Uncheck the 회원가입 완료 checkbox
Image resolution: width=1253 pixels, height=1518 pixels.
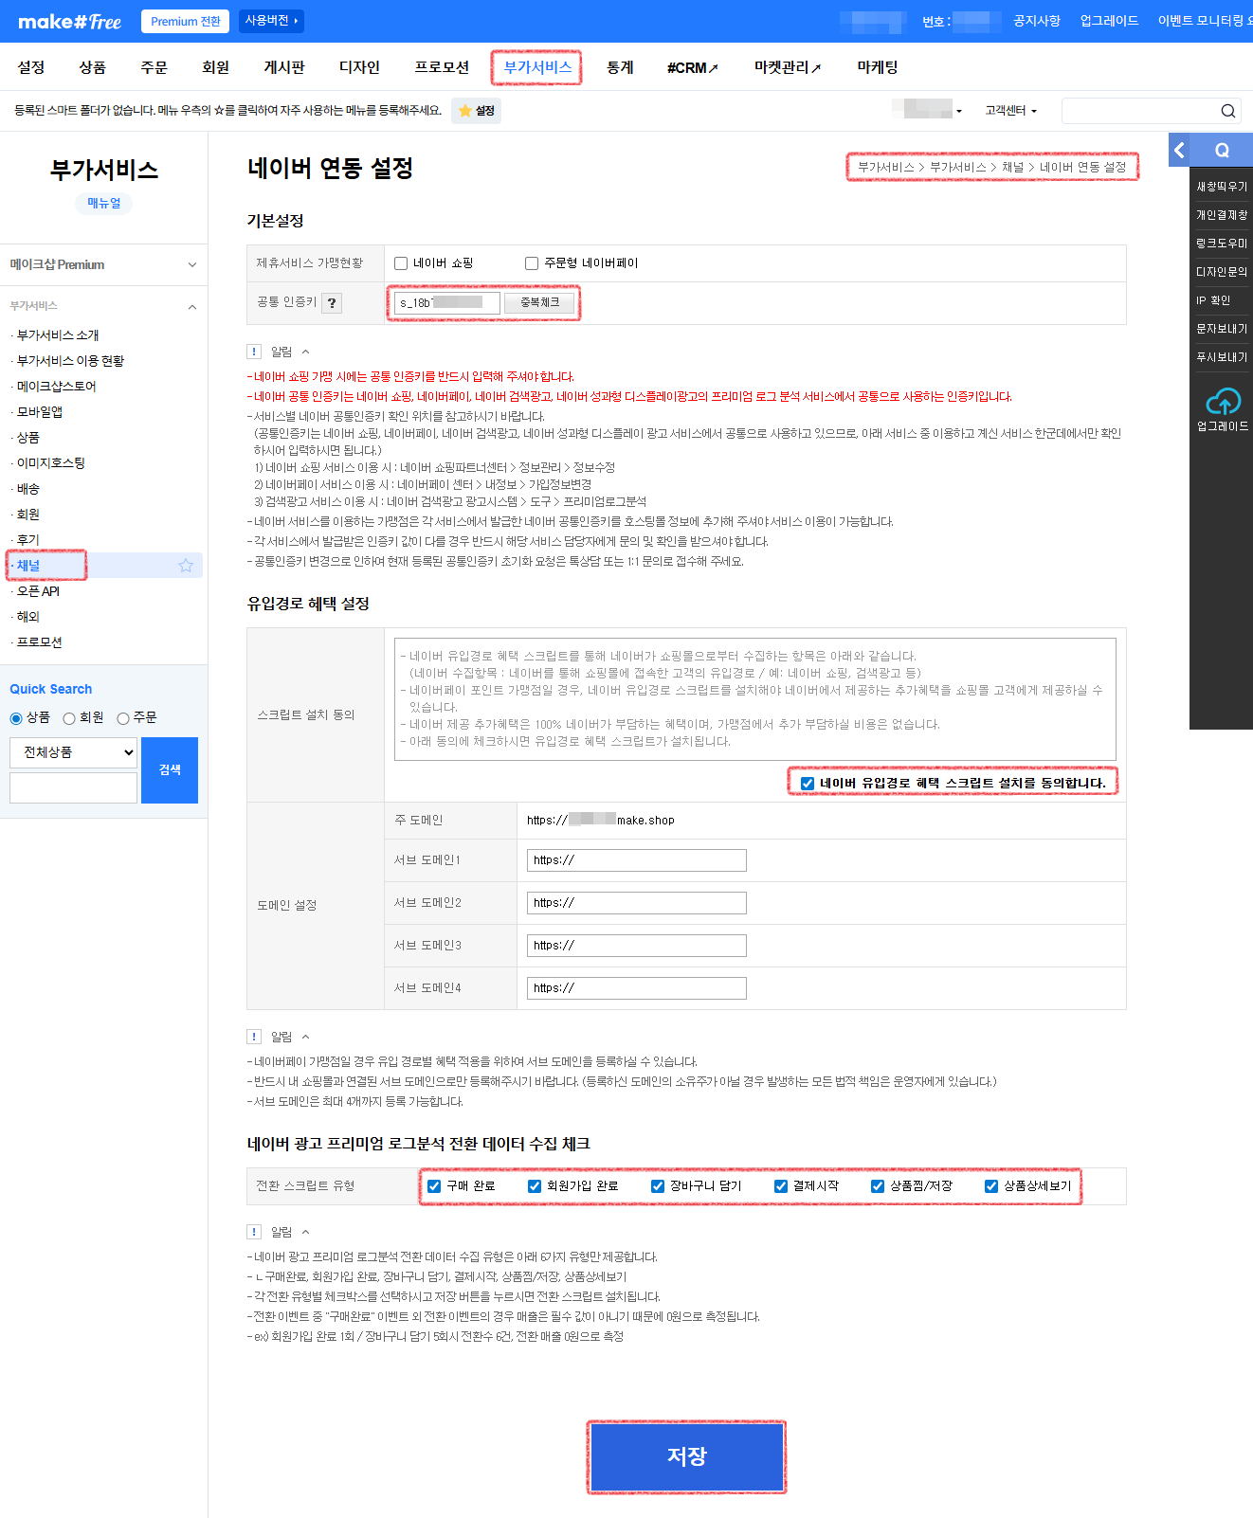click(535, 1186)
